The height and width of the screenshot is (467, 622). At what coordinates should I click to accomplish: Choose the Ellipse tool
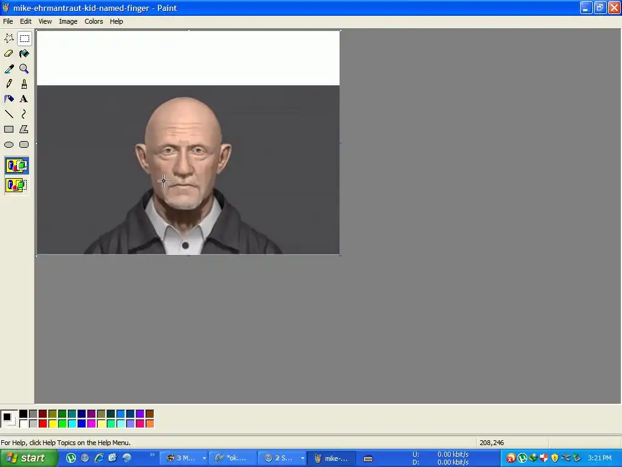[x=9, y=145]
